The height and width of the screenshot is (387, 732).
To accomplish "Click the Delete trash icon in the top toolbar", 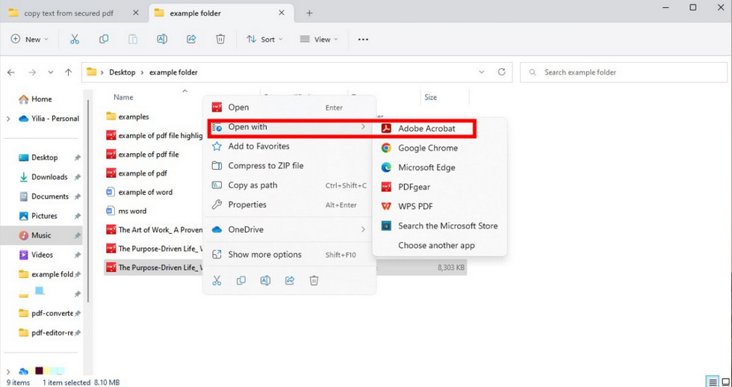I will [x=220, y=39].
